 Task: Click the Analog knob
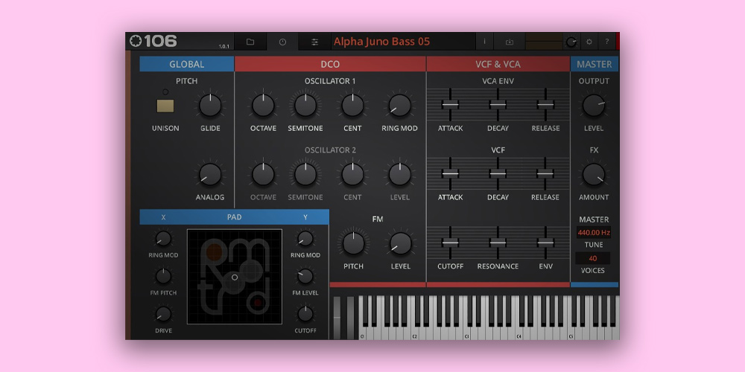(210, 175)
